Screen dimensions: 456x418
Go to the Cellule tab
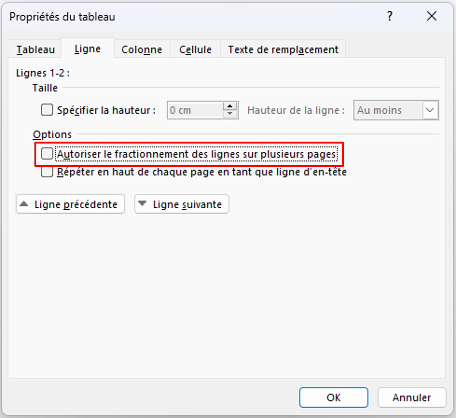(x=195, y=50)
